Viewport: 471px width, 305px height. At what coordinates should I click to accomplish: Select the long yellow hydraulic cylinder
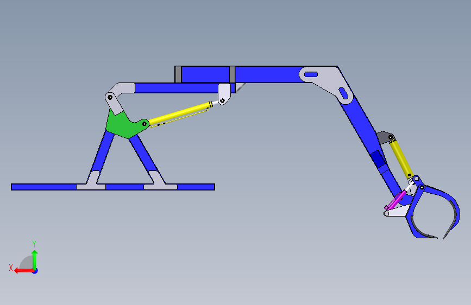tap(180, 113)
